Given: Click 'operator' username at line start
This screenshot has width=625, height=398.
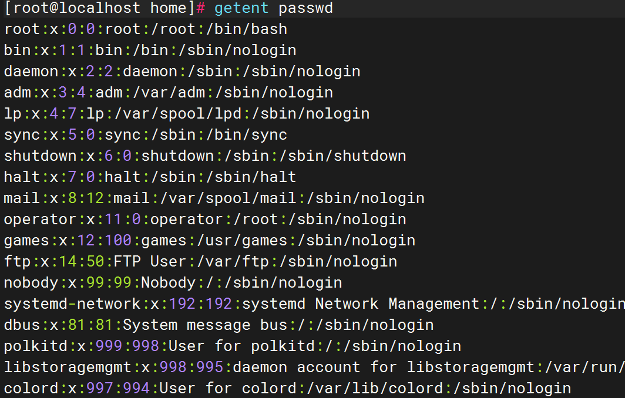Looking at the screenshot, I should click(40, 220).
